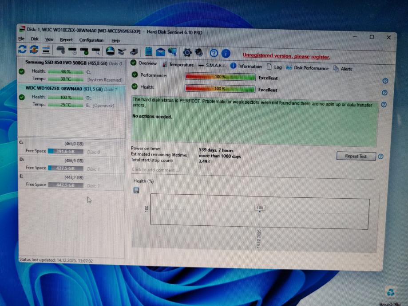Click the D: free space 437,5 GB bar
The width and height of the screenshot is (408, 306).
66,168
